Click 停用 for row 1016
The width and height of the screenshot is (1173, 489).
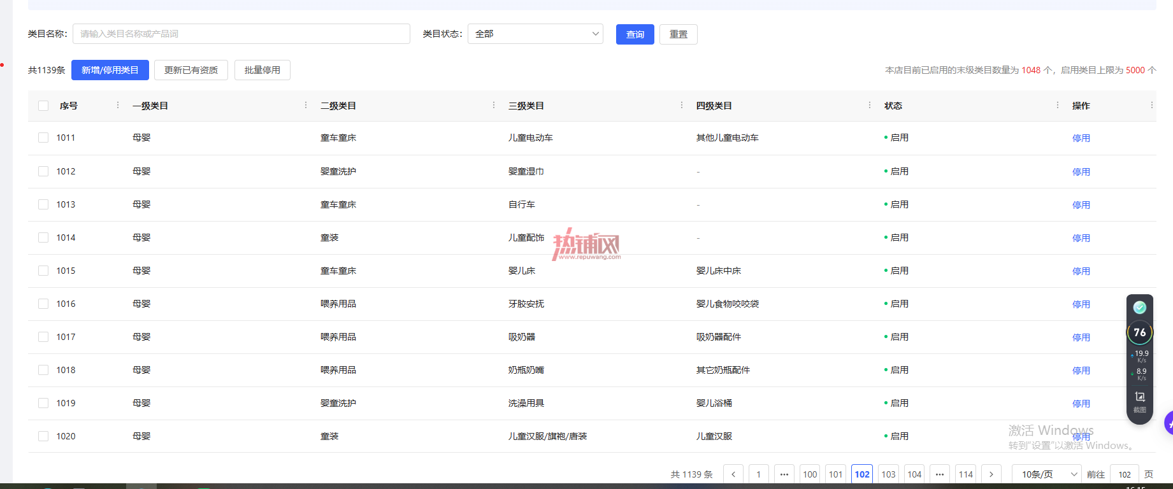1081,304
